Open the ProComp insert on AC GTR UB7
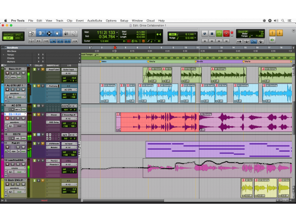Screen dimensions: 296x222 pos(53,86)
